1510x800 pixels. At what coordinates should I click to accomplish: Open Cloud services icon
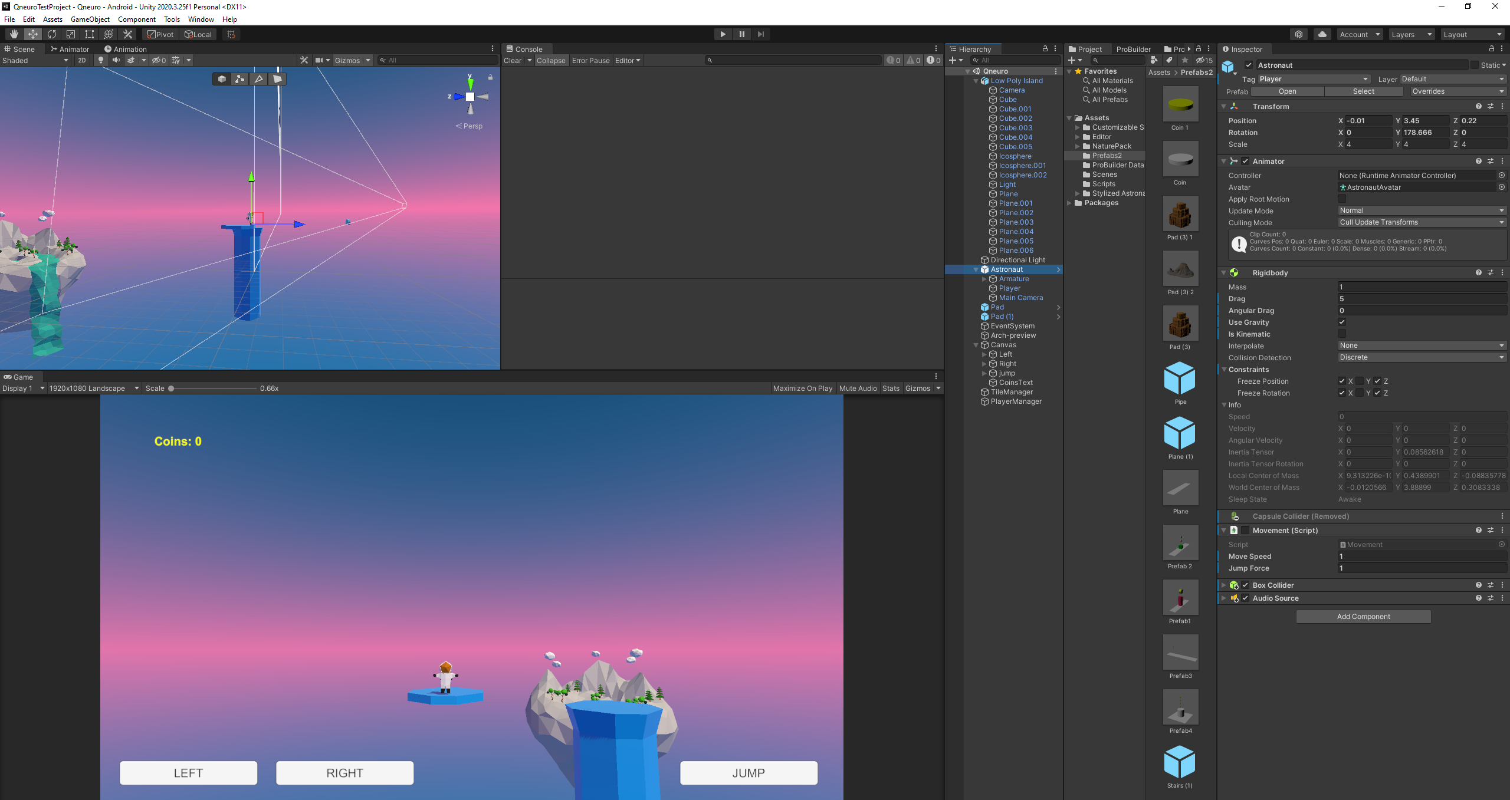click(x=1322, y=34)
